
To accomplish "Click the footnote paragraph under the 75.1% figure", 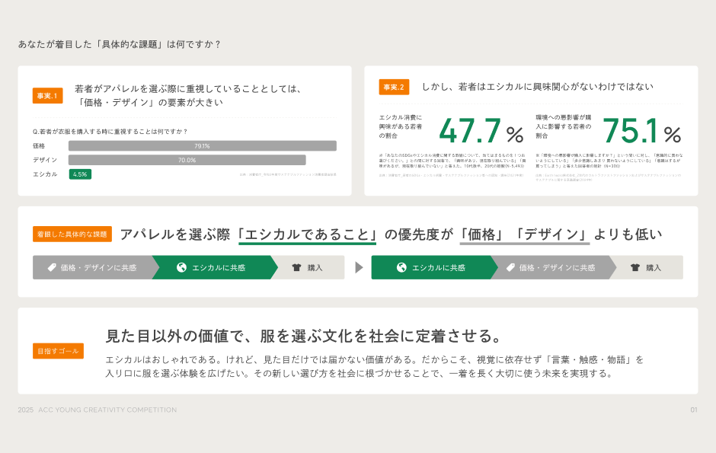I will click(x=609, y=161).
